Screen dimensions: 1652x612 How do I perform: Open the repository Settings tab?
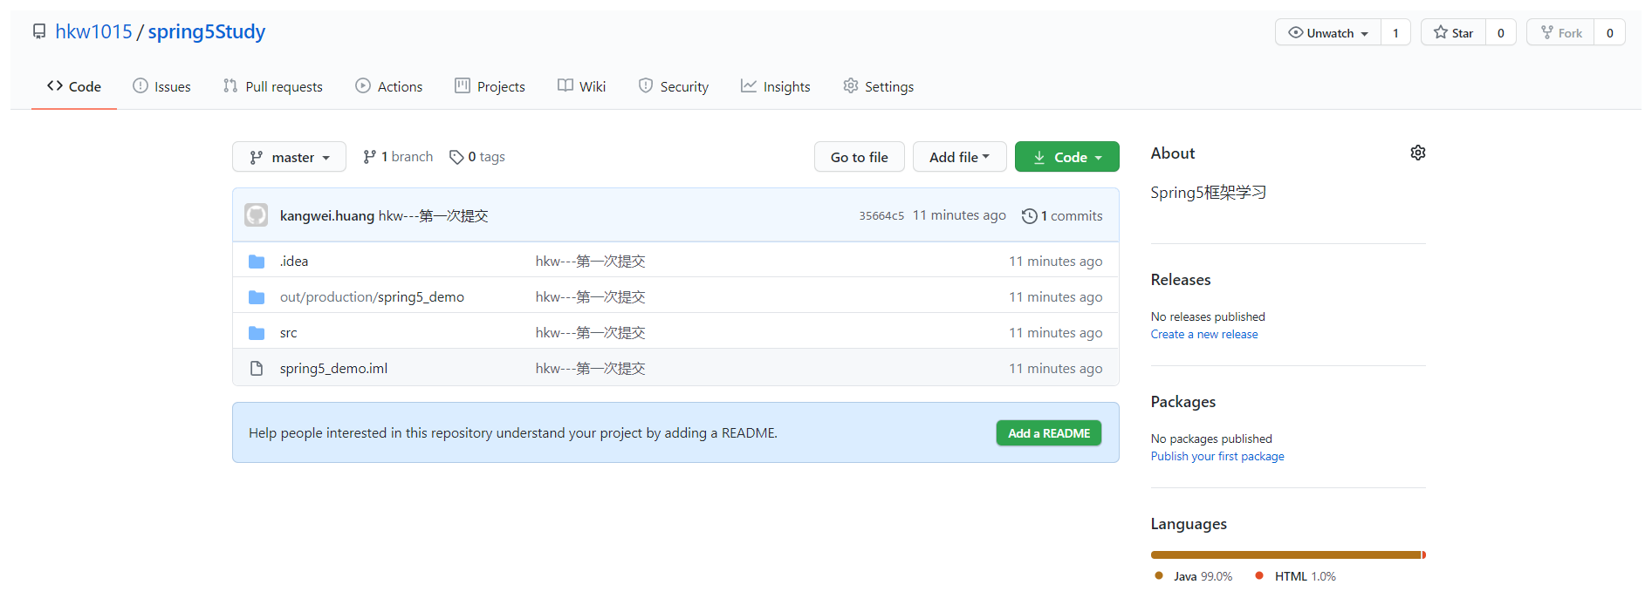point(879,86)
